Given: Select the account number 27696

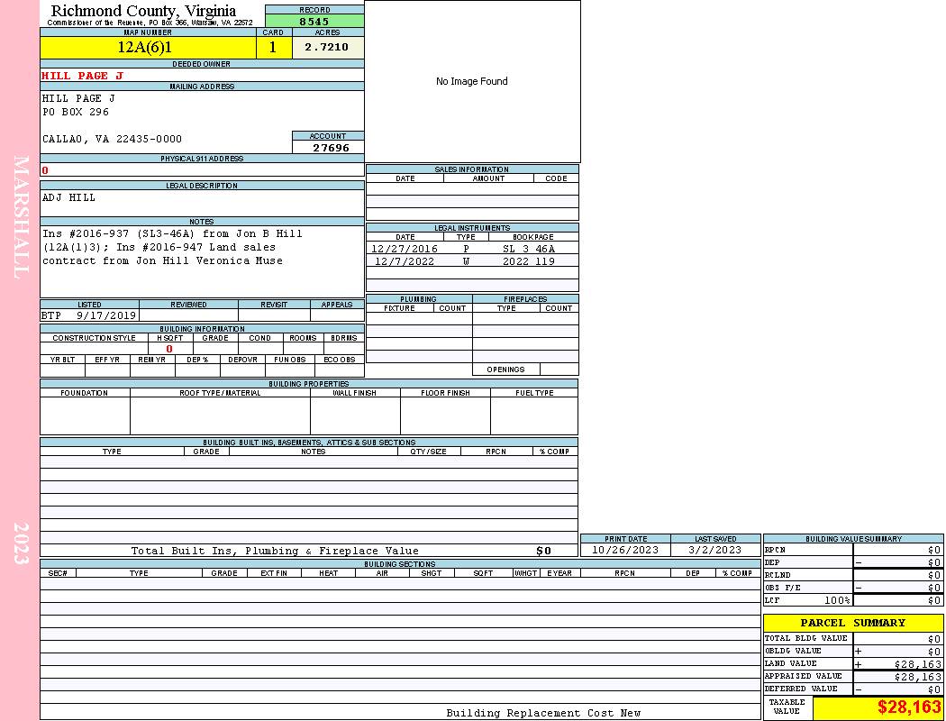Looking at the screenshot, I should (330, 148).
